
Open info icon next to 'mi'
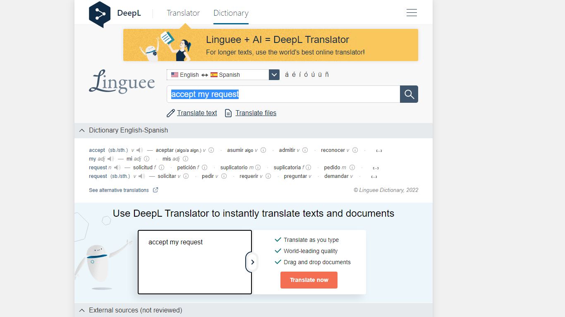(146, 159)
